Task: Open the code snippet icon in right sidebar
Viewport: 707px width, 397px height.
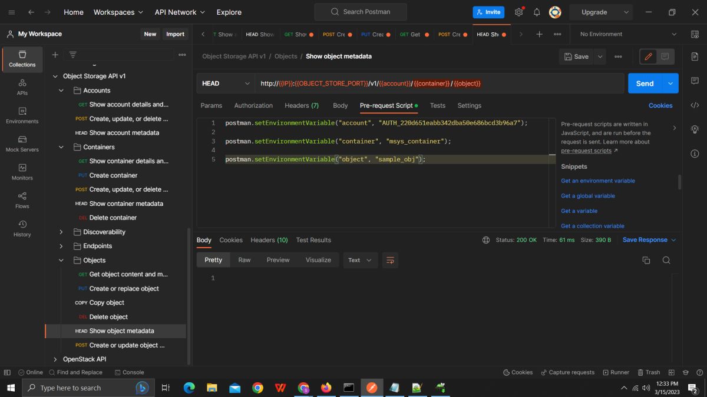Action: 695,105
